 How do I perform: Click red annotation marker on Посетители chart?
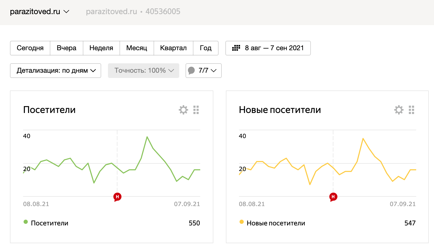pyautogui.click(x=117, y=197)
